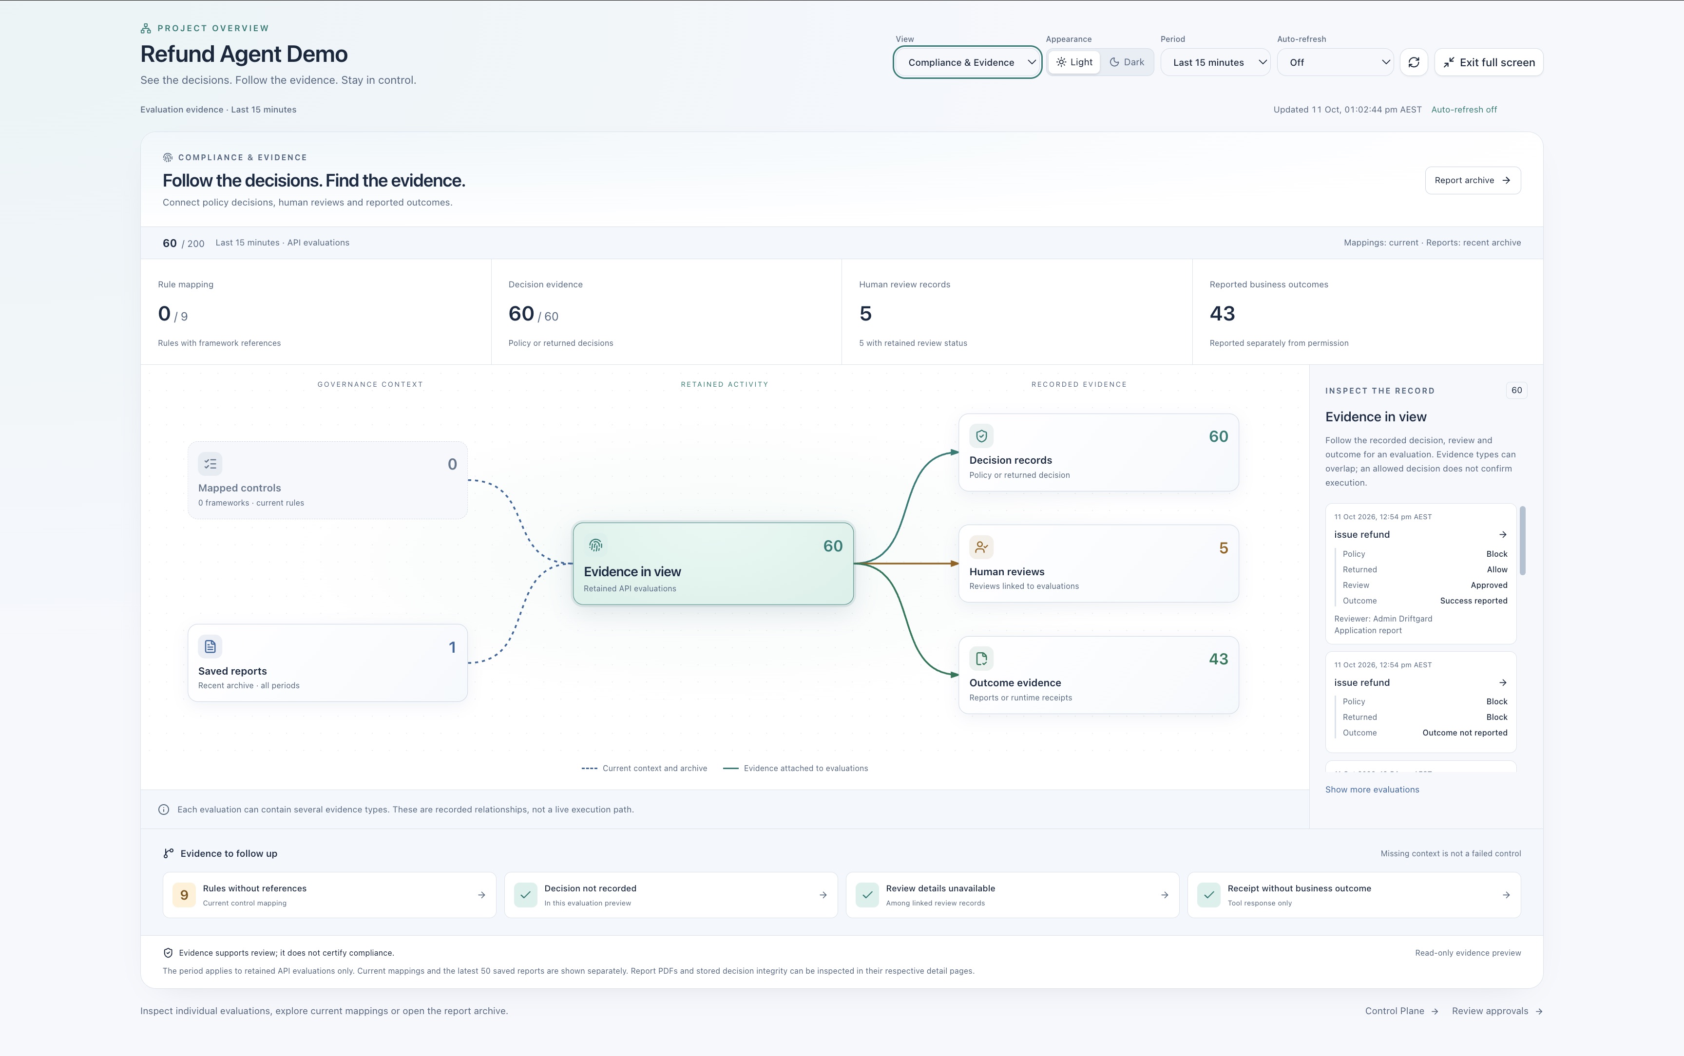Click the Human reviews person icon
Screen dimensions: 1684x1056
[981, 547]
